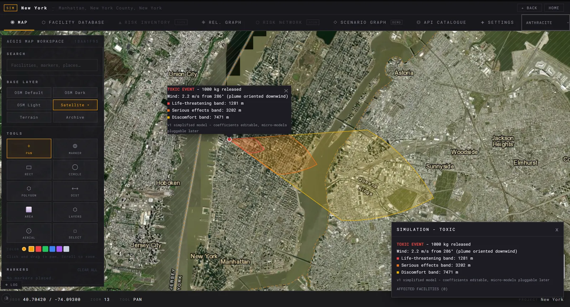
Task: Select the Circle drawing tool
Action: (75, 170)
